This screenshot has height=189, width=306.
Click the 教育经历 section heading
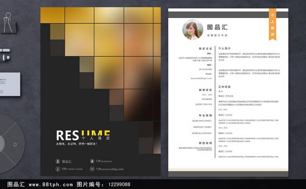205,90
